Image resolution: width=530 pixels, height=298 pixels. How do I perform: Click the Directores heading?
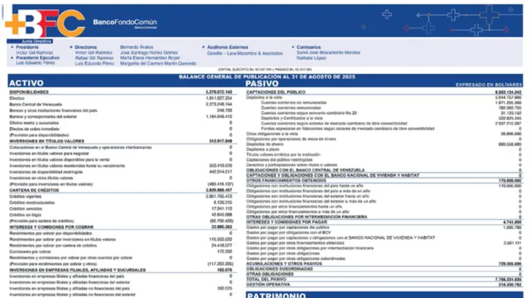(86, 48)
